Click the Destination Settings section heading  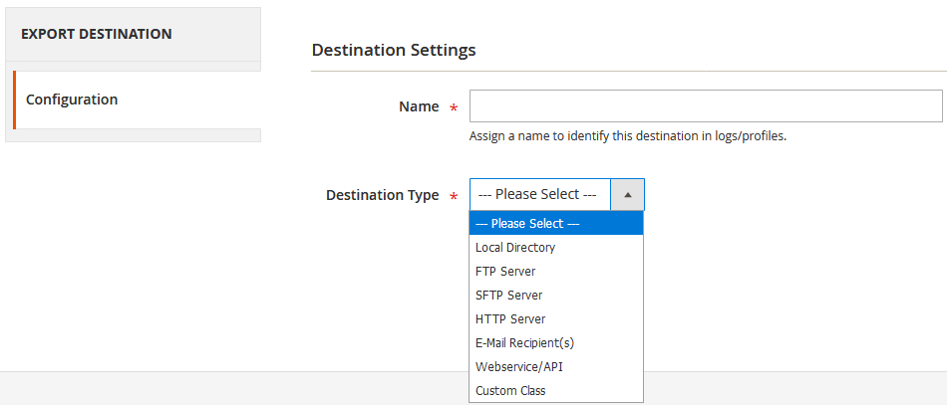394,50
